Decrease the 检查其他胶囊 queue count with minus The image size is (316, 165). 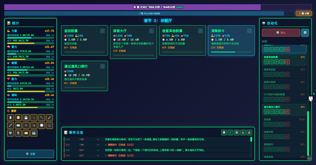271,62
